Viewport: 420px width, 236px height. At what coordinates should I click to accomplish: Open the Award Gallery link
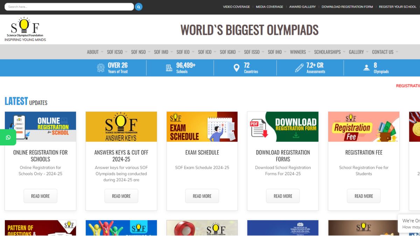pos(302,7)
